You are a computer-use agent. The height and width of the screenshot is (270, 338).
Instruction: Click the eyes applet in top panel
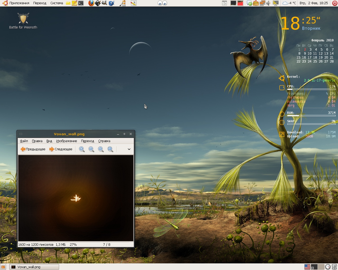pyautogui.click(x=162, y=3)
